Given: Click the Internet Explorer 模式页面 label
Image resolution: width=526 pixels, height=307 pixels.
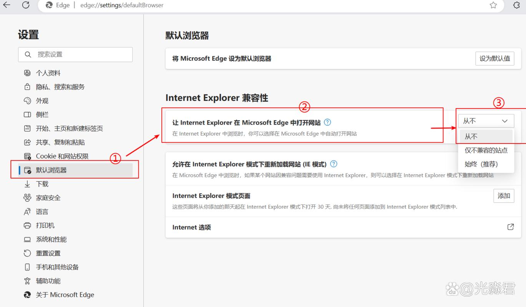Looking at the screenshot, I should pos(211,196).
